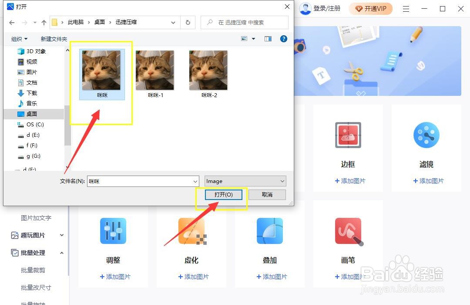The width and height of the screenshot is (470, 305).
Task: Collapse the 批量处理 section
Action: click(62, 253)
